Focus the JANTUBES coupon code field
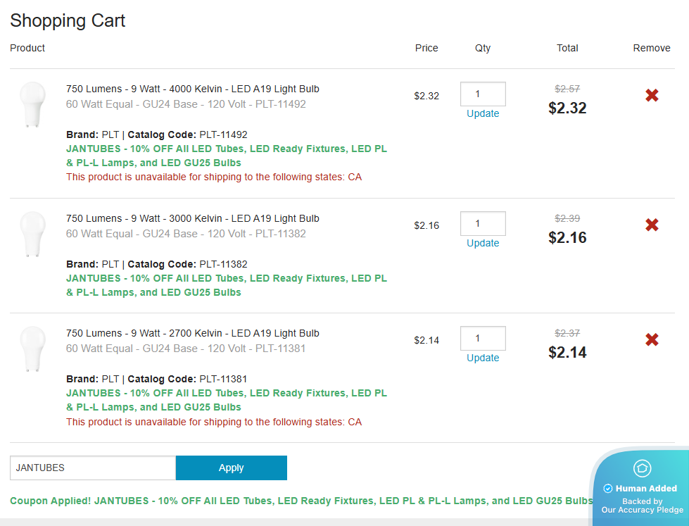The height and width of the screenshot is (526, 689). [x=92, y=468]
